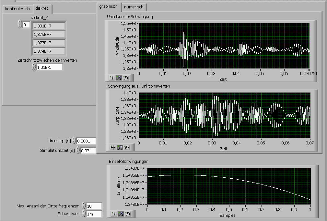Choose pan hand tool on Überlagerte-Schwingung graph

point(125,78)
